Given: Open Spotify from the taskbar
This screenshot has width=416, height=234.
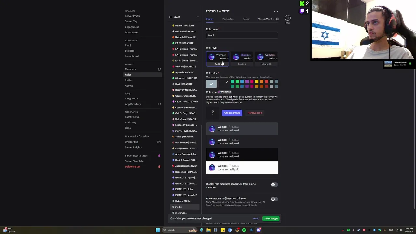Looking at the screenshot, I should point(244,230).
